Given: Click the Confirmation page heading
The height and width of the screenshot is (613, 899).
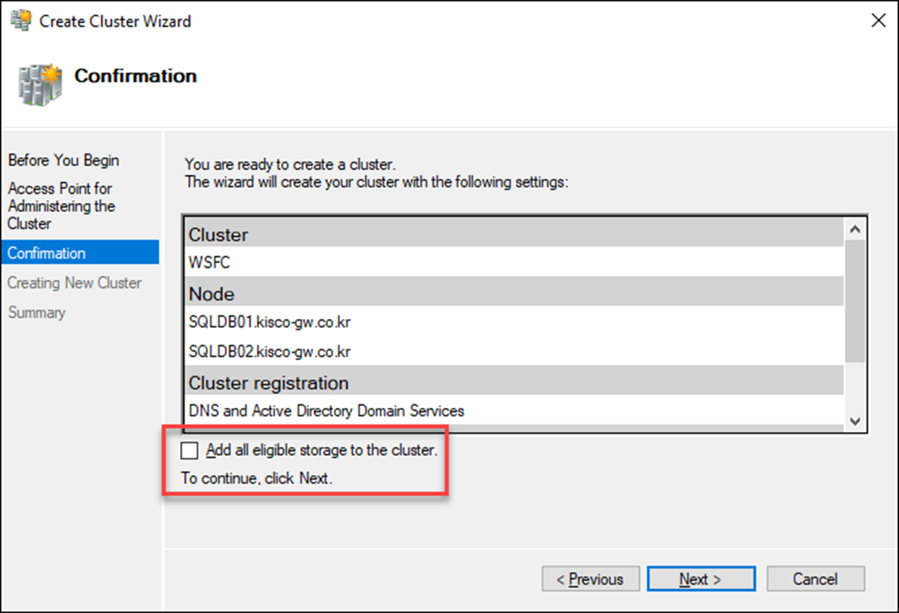Looking at the screenshot, I should (x=135, y=76).
